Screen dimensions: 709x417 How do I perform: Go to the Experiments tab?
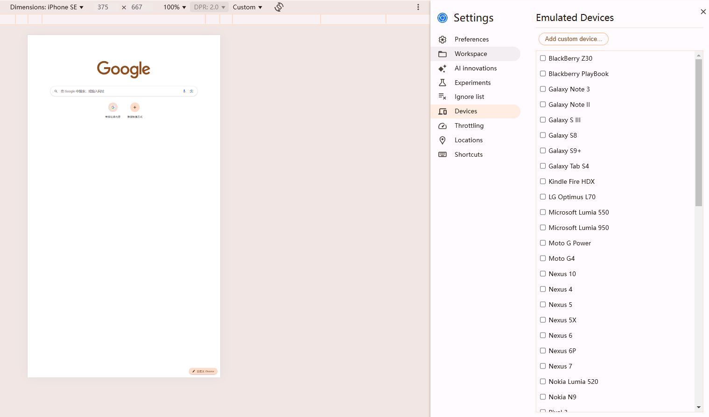tap(476, 83)
